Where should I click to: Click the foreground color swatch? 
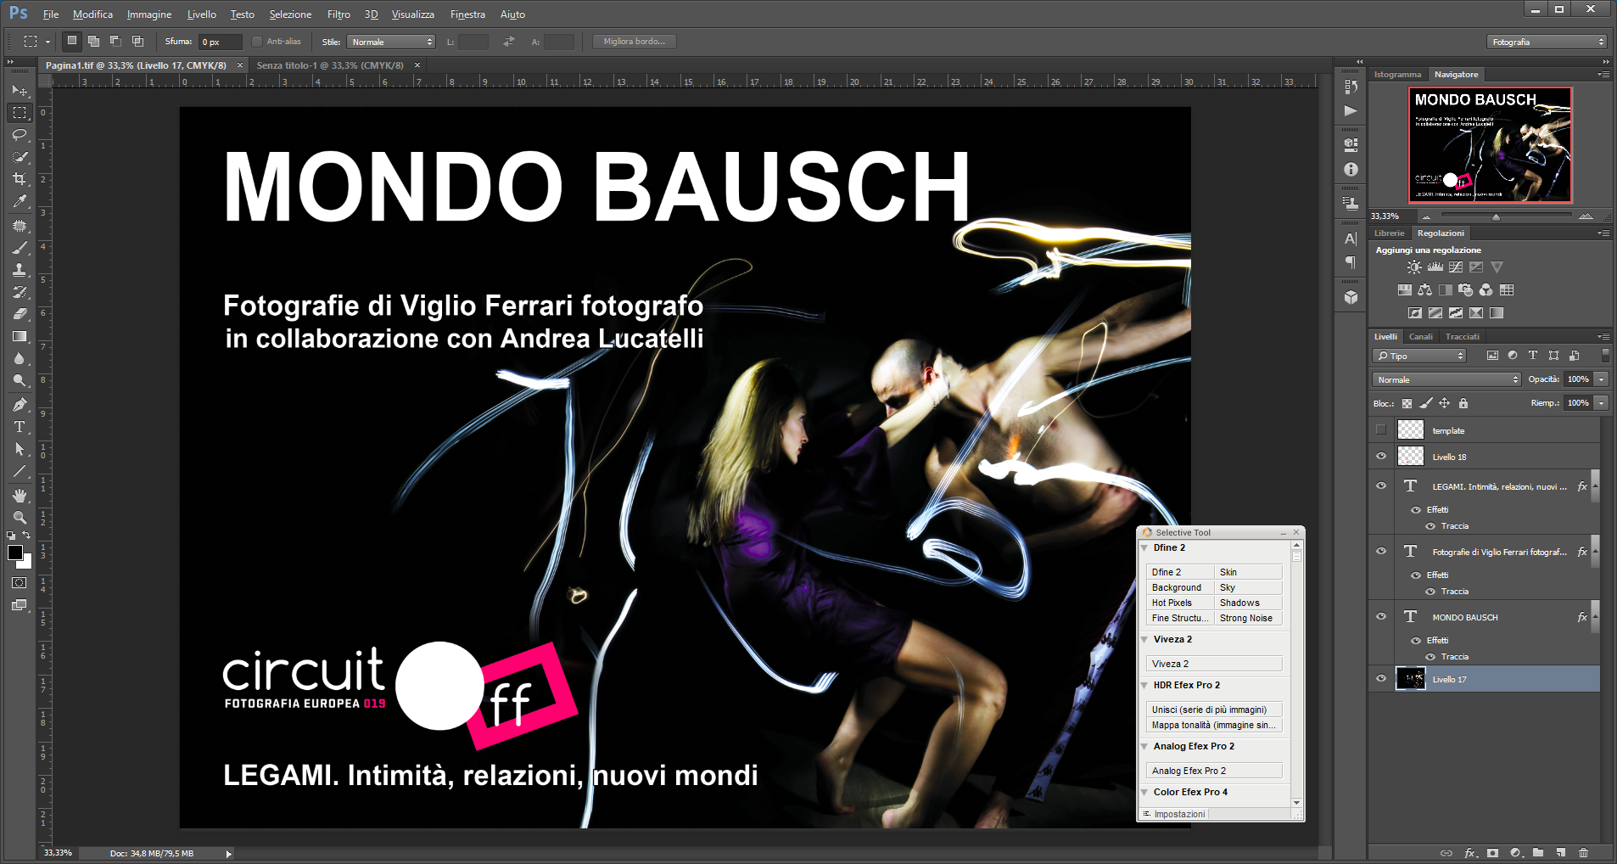point(14,553)
